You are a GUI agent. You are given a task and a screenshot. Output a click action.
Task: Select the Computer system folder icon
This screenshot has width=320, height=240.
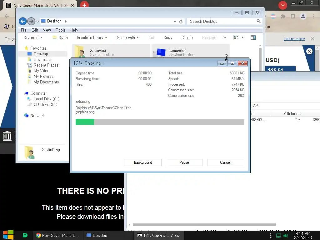(x=160, y=52)
